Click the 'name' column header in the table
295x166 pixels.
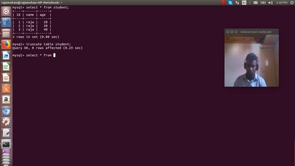[30, 15]
